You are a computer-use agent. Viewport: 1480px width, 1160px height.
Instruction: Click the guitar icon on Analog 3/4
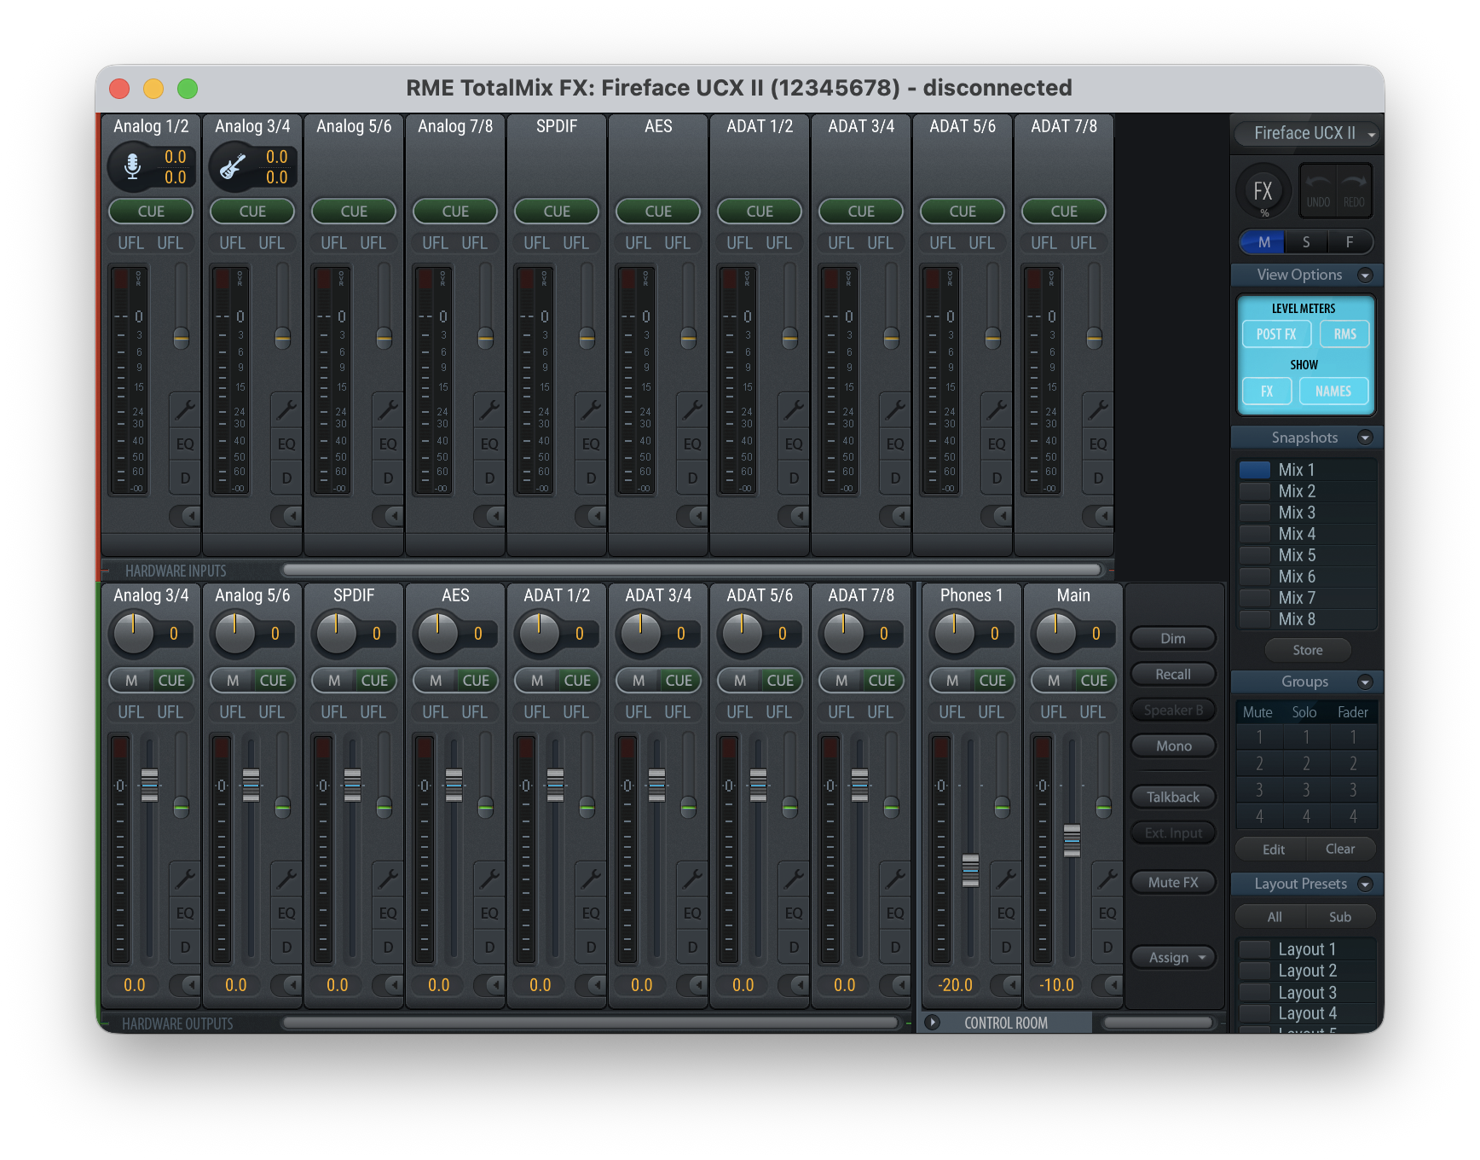[233, 166]
